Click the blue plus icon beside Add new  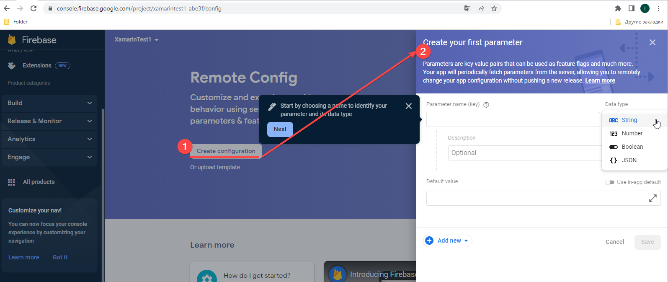(429, 241)
